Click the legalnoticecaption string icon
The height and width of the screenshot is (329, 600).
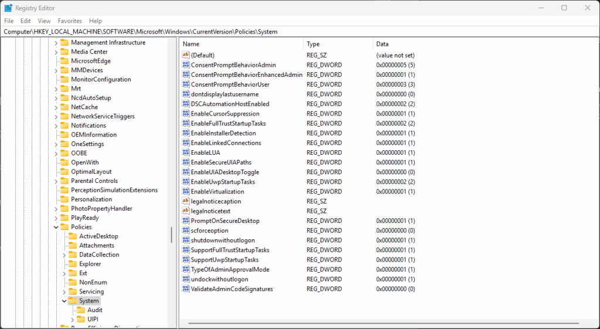[x=186, y=201]
